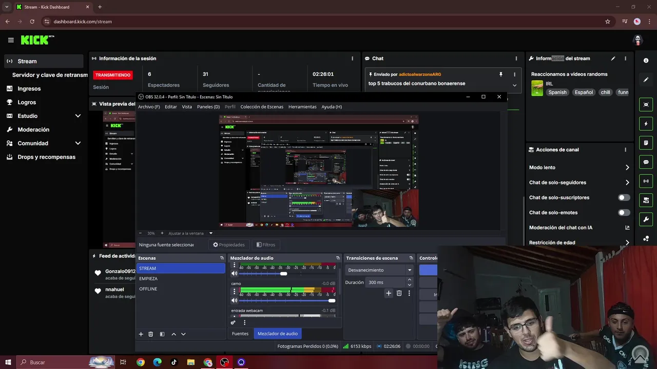Image resolution: width=657 pixels, height=369 pixels.
Task: Open Información del stream options menu
Action: pyautogui.click(x=625, y=58)
